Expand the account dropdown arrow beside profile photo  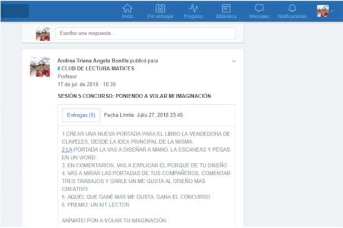click(332, 11)
